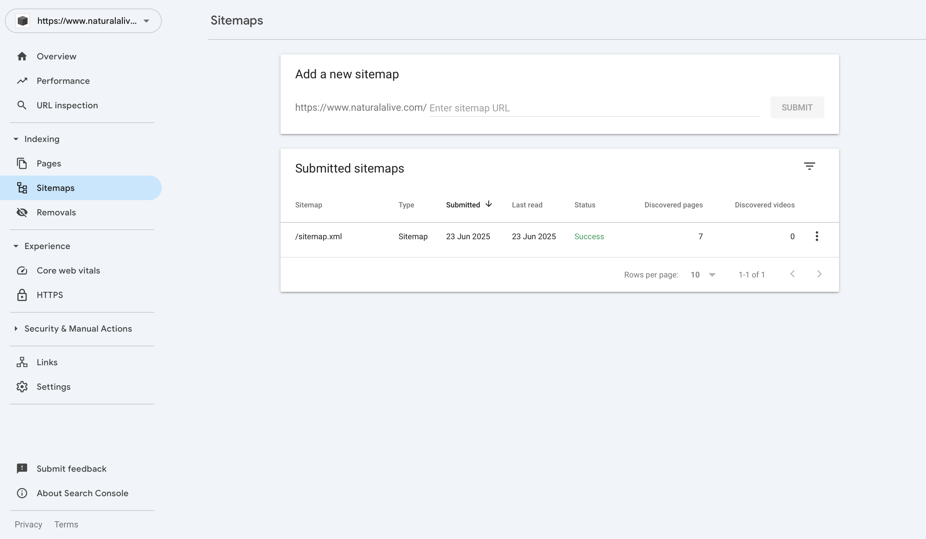Click the Settings gear icon

22,387
